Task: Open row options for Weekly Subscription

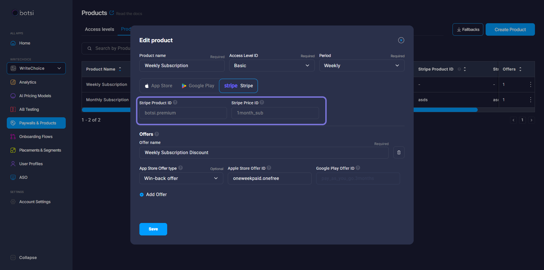Action: pyautogui.click(x=530, y=84)
